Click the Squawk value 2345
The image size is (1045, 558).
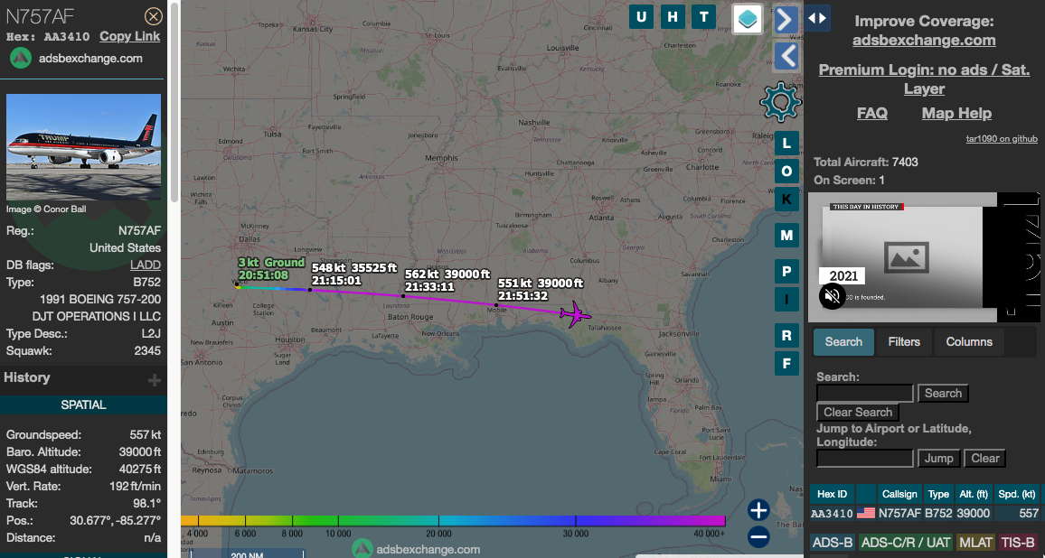(147, 351)
